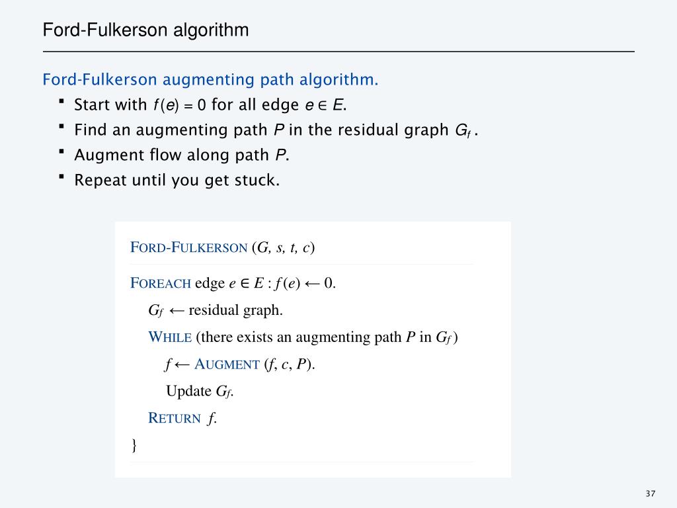The height and width of the screenshot is (508, 677).
Task: Click the WHILE keyword in the pseudocode
Action: click(170, 337)
